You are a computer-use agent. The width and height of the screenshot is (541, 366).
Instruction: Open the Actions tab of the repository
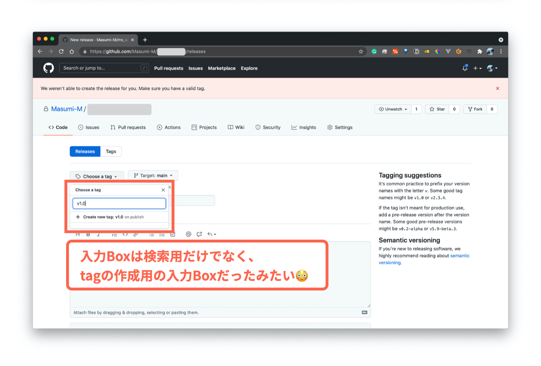(169, 127)
